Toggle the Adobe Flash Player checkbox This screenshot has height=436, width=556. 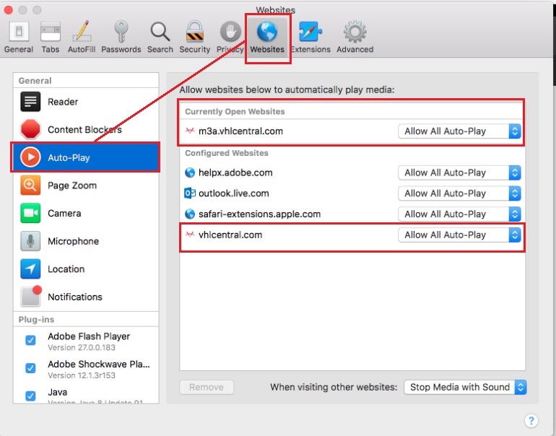pos(30,340)
